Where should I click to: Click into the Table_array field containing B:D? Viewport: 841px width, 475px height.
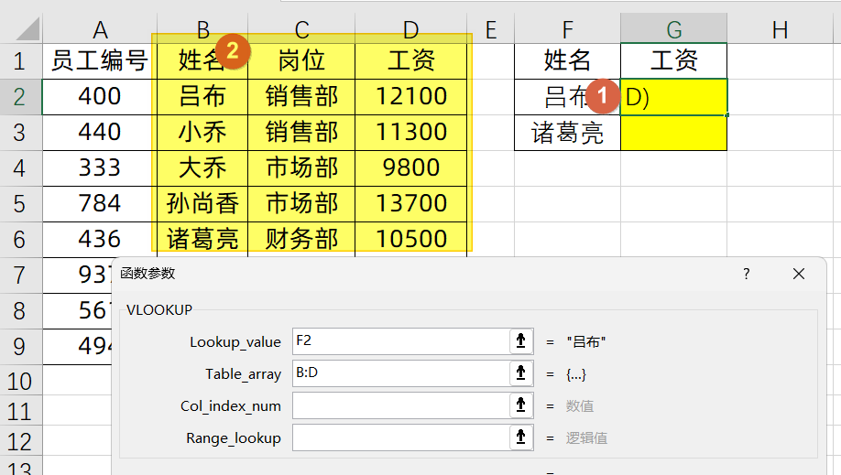[x=400, y=373]
